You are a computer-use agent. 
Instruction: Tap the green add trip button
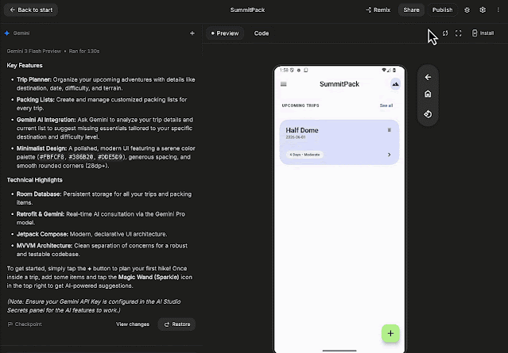pos(390,333)
